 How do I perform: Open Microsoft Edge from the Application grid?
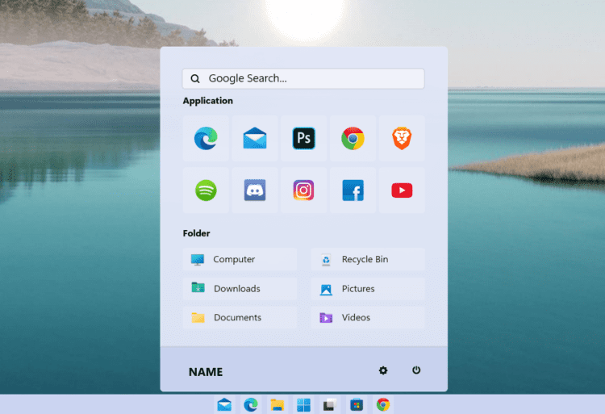tap(206, 138)
